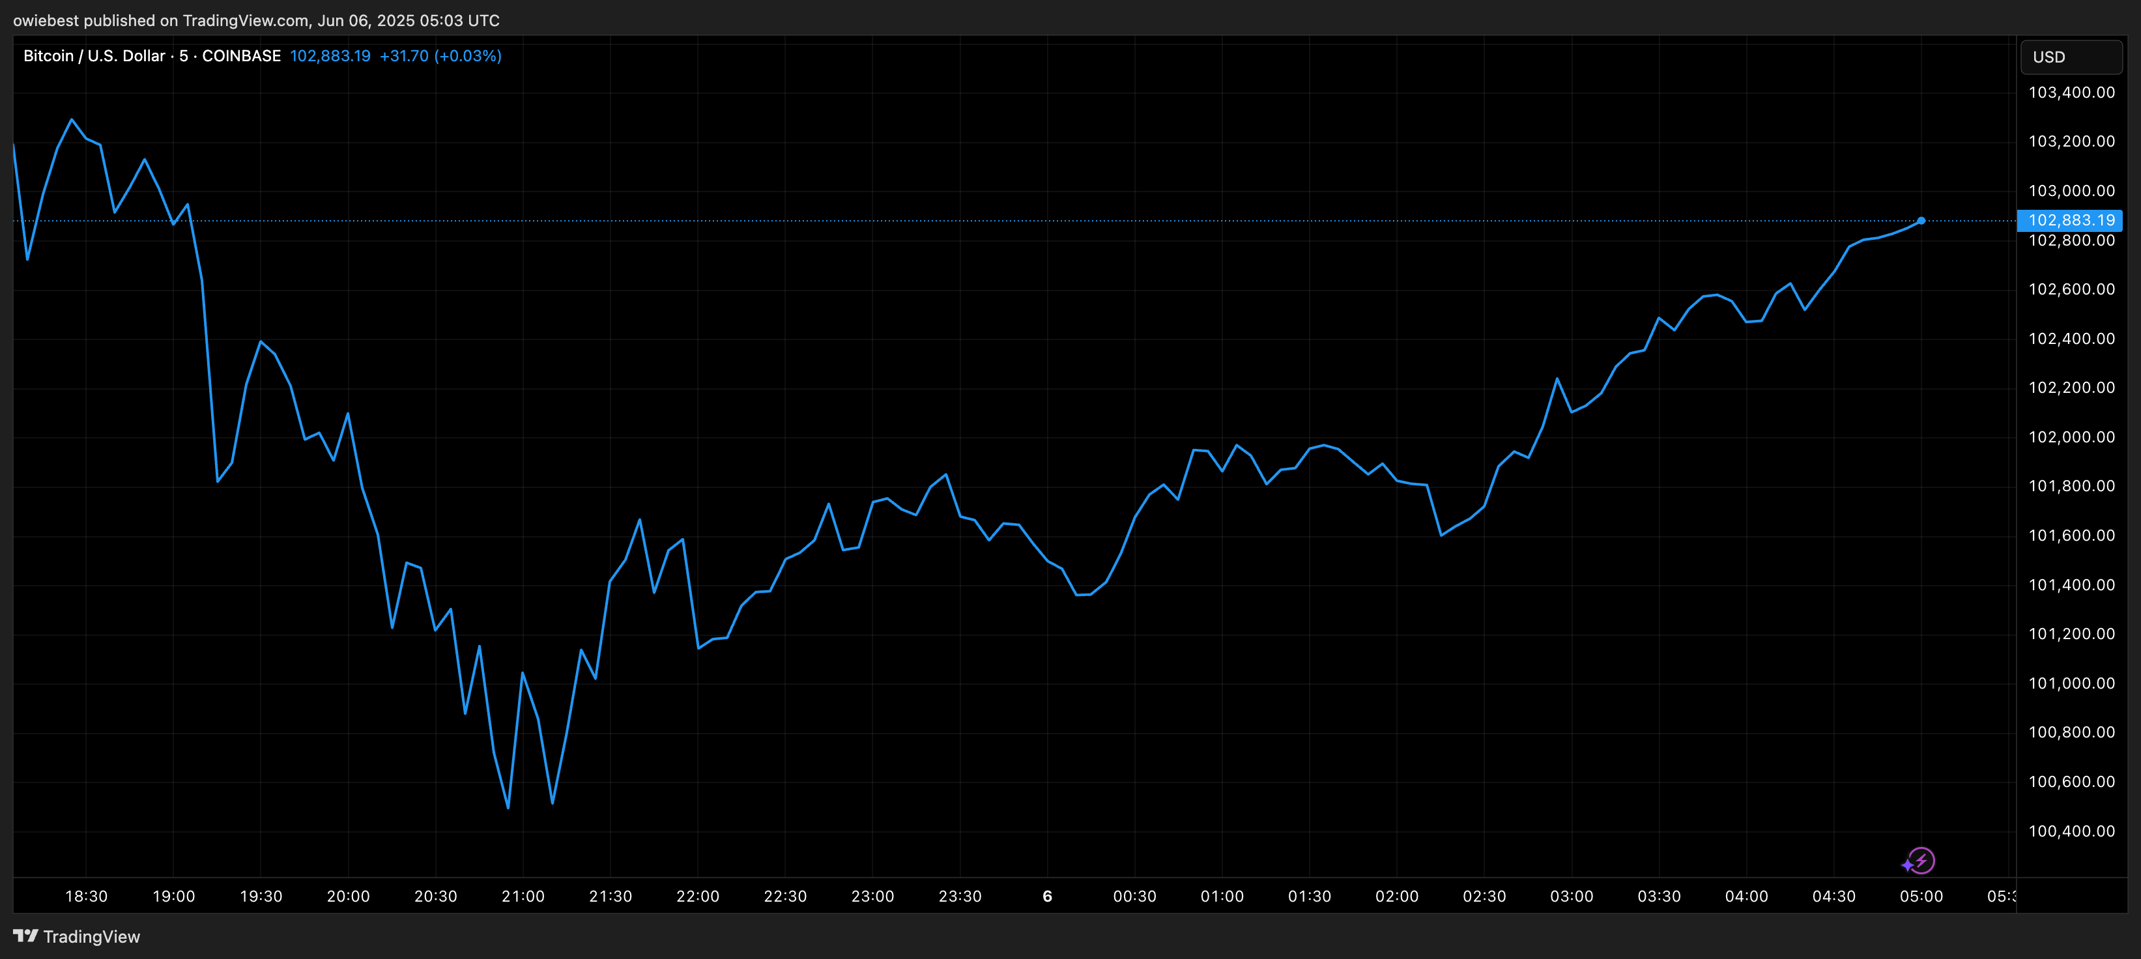
Task: Click the COINBASE exchange label
Action: click(x=241, y=55)
